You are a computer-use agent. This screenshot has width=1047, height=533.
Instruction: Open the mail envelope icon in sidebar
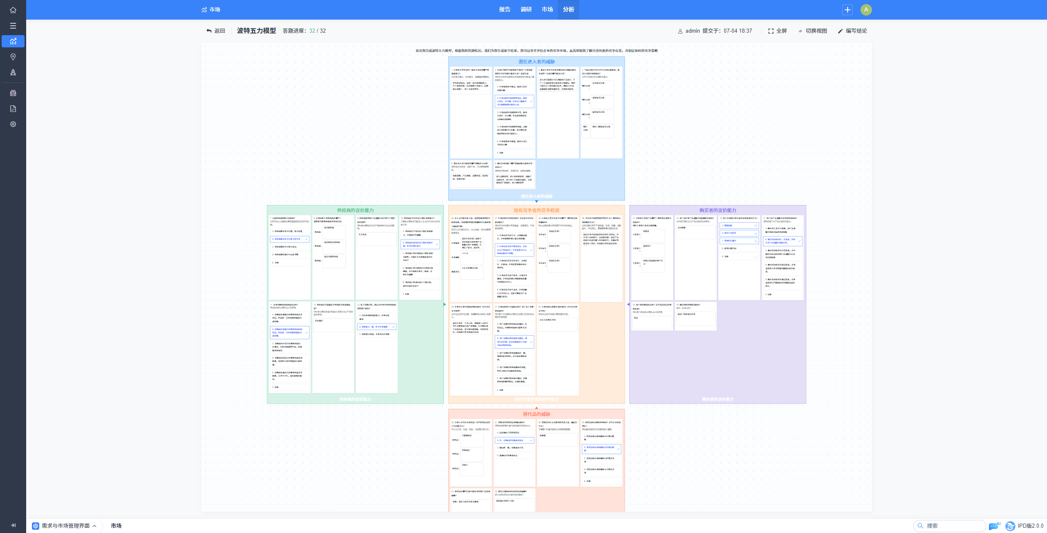[x=13, y=93]
